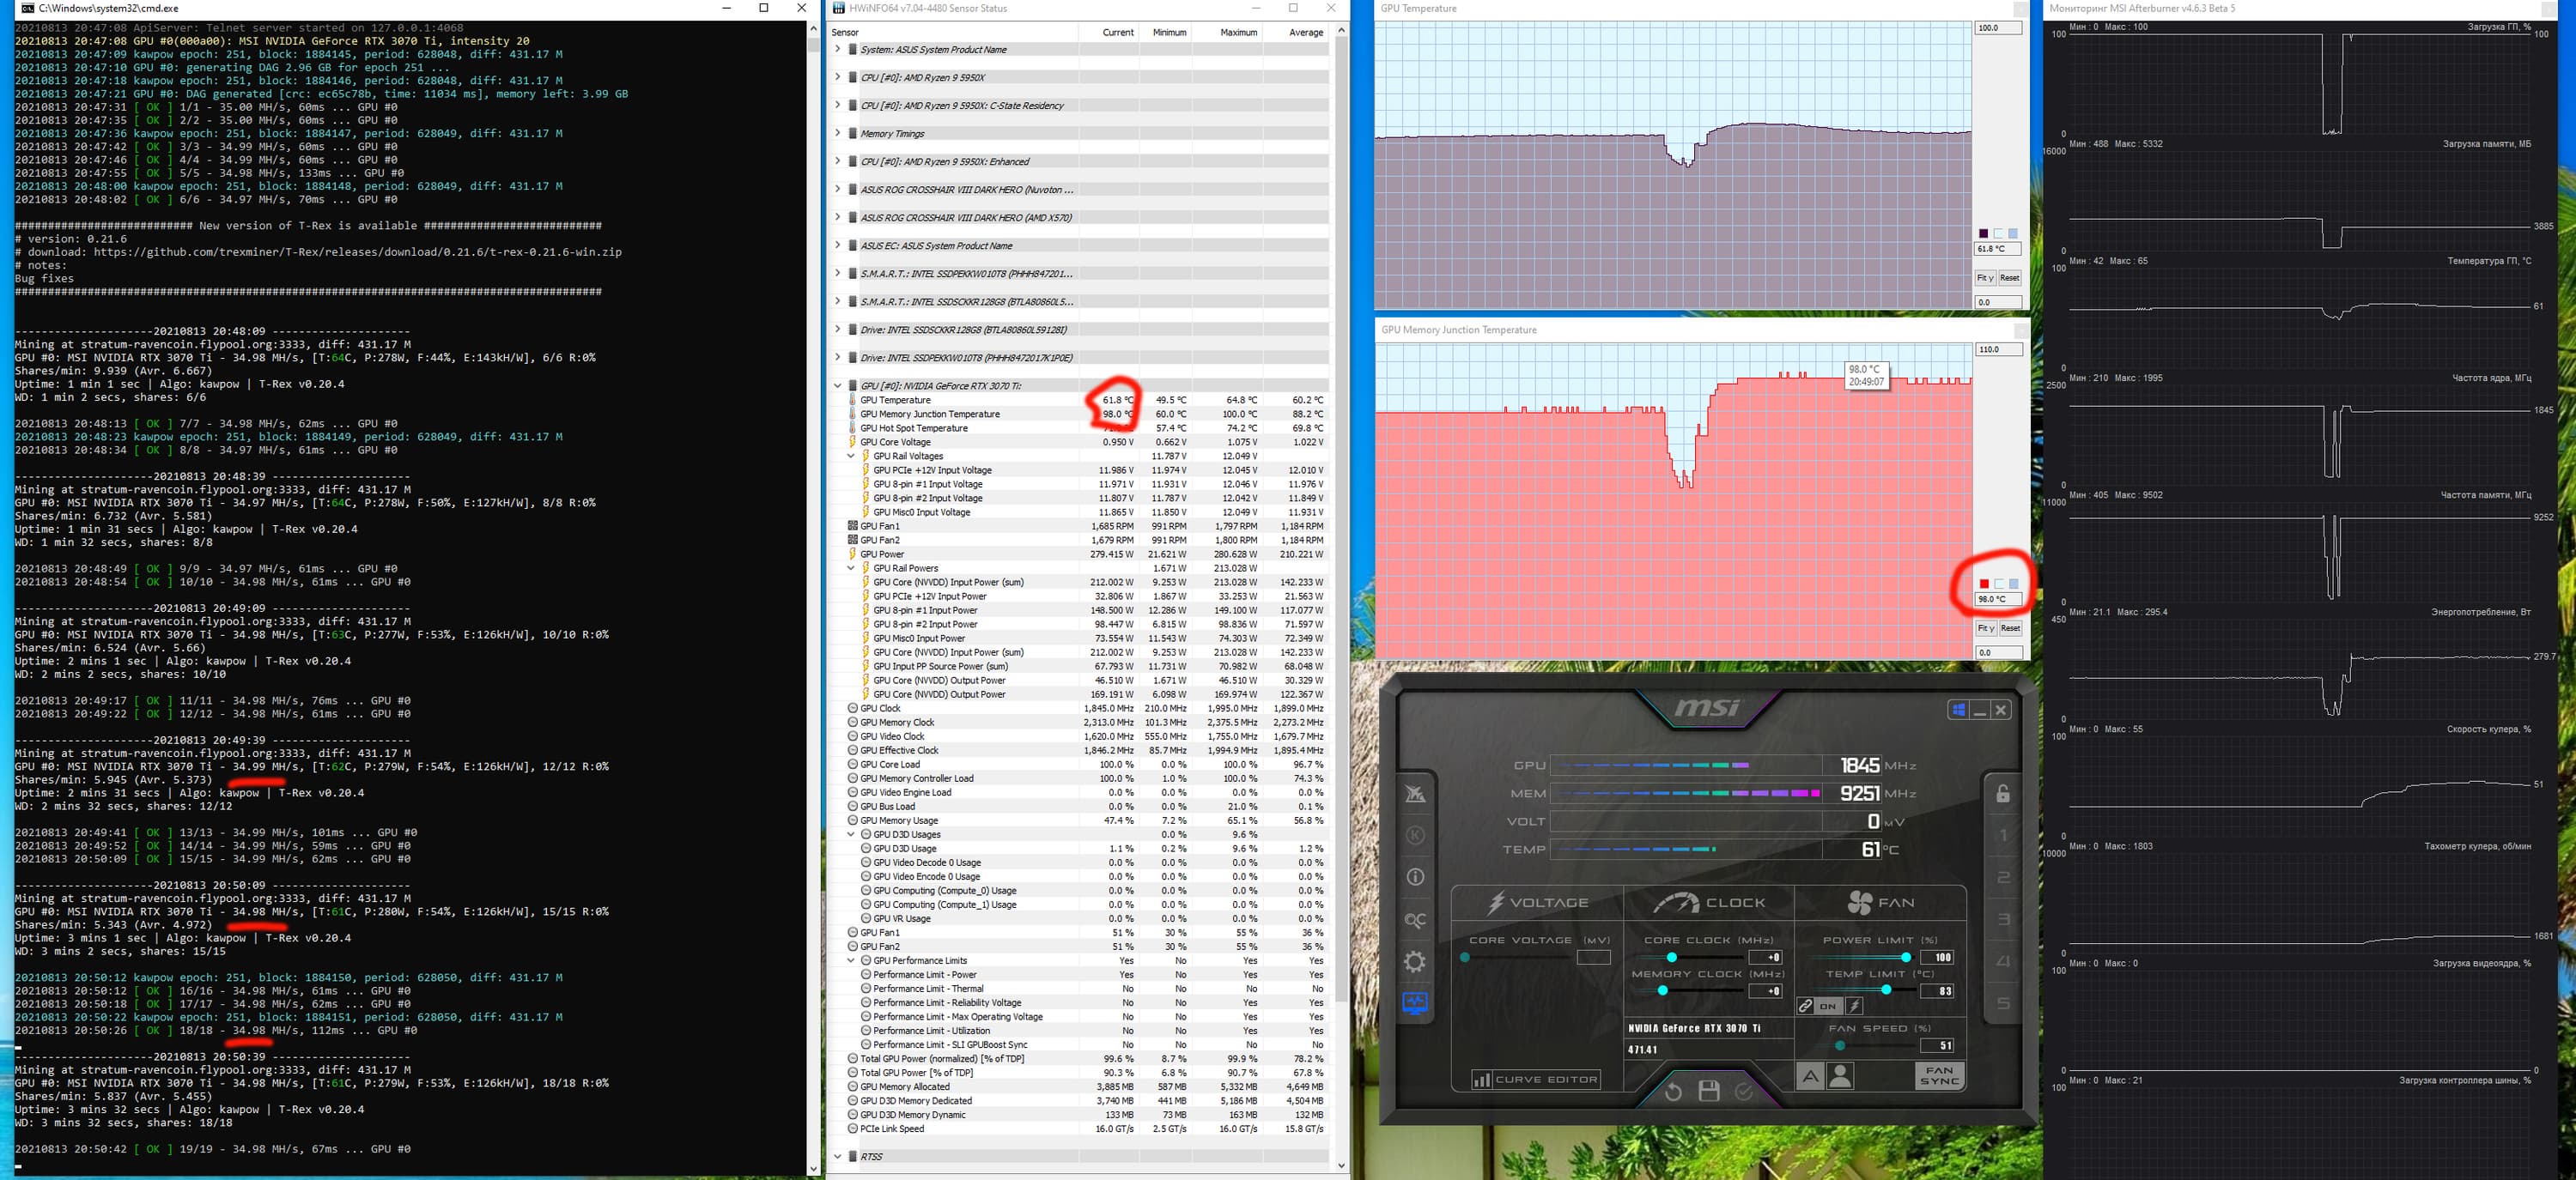The width and height of the screenshot is (2576, 1180).
Task: Expand the CPU [#0]: AMD Ryzen 9 5950X node
Action: pyautogui.click(x=837, y=77)
